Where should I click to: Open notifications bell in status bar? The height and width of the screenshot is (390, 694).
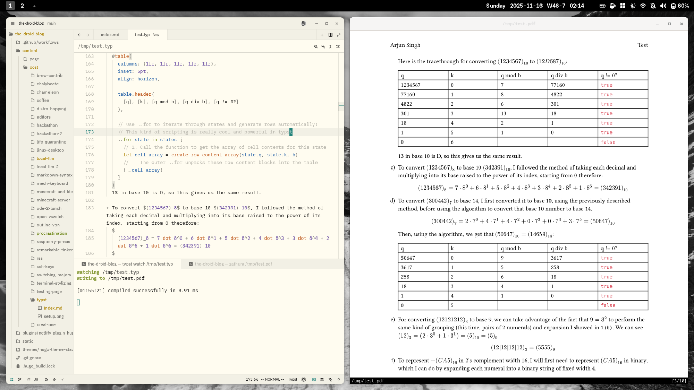point(339,380)
